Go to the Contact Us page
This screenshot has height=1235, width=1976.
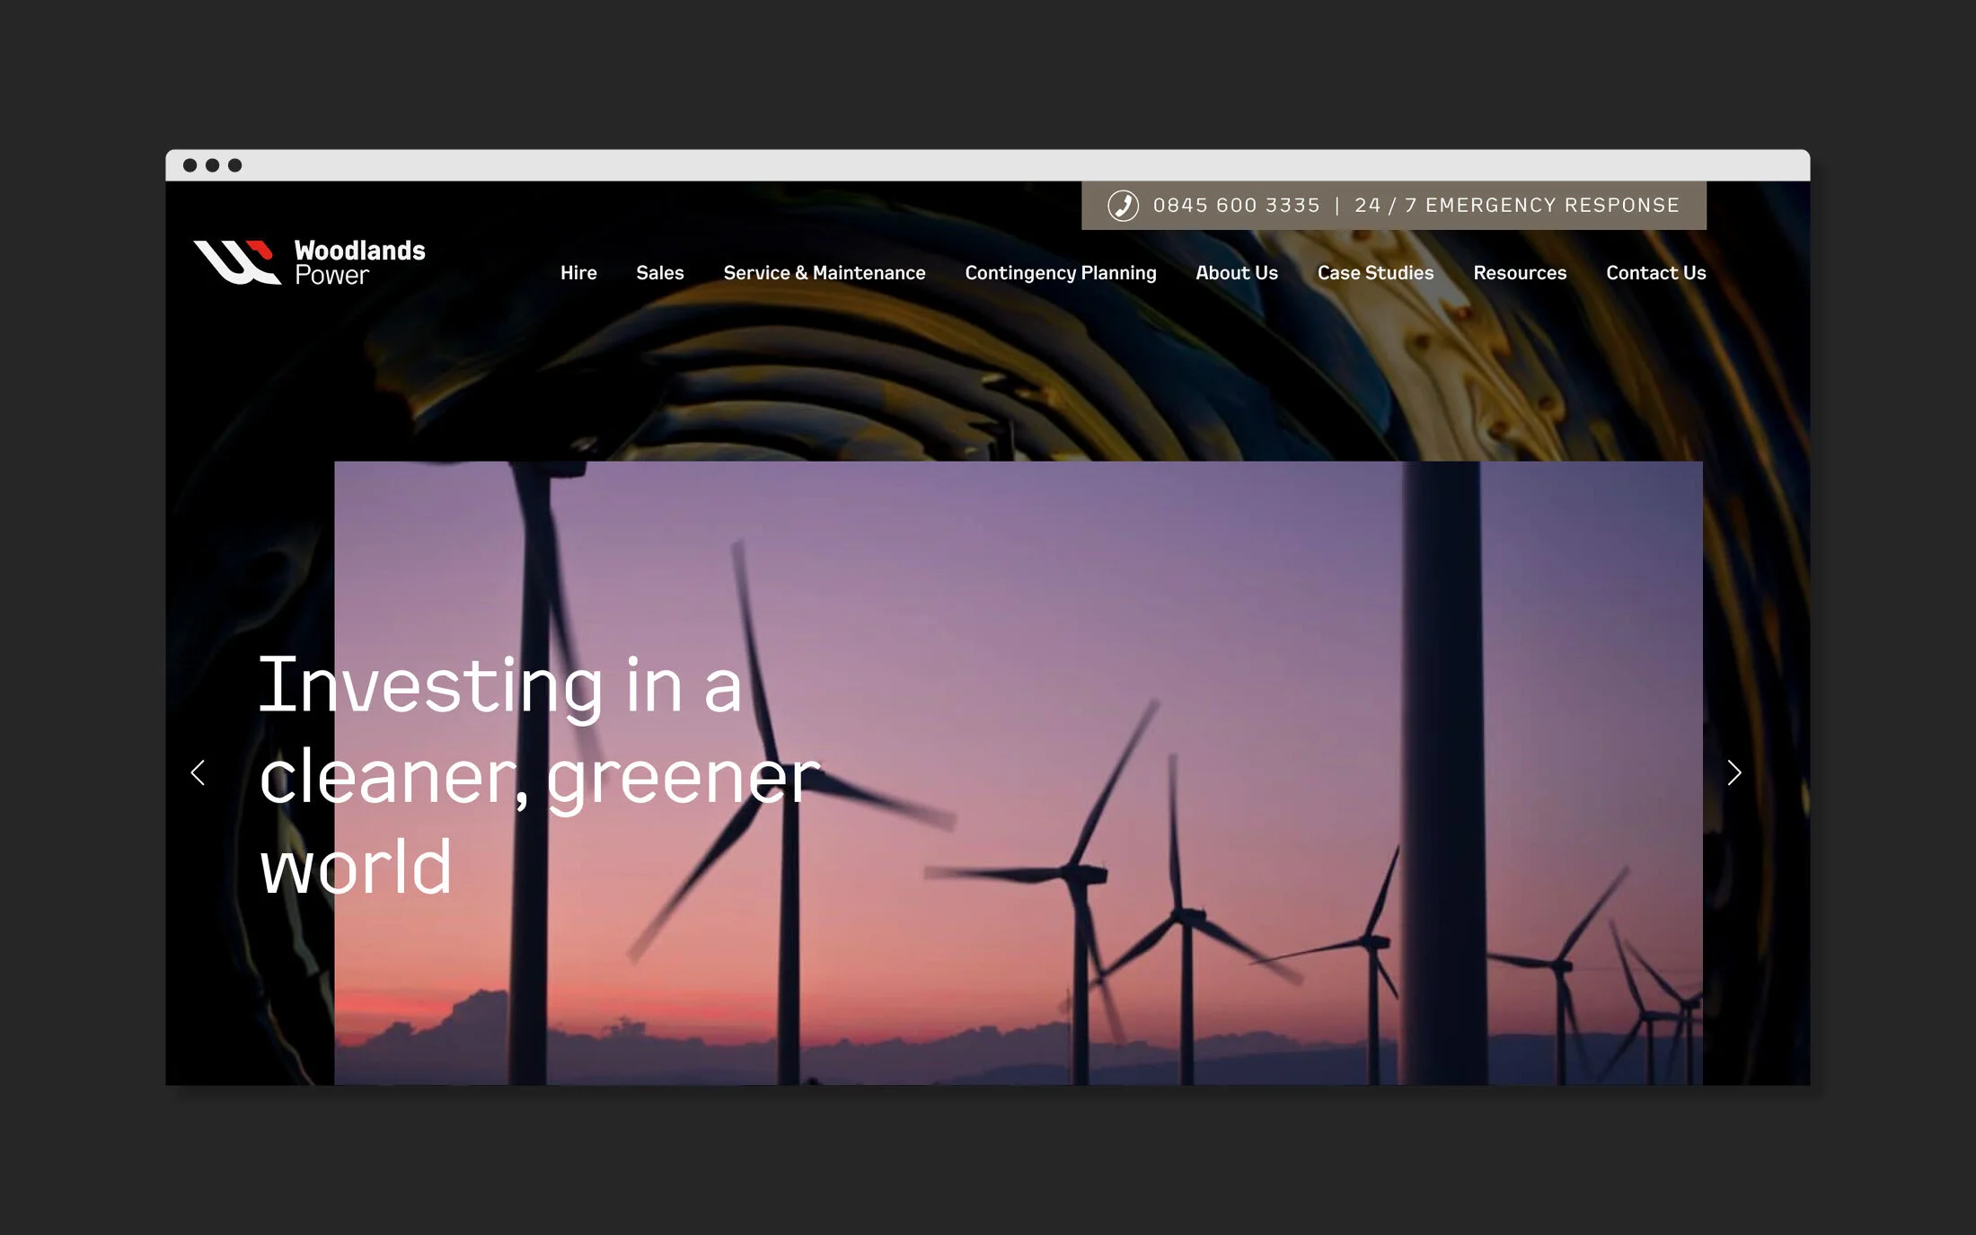pos(1655,273)
